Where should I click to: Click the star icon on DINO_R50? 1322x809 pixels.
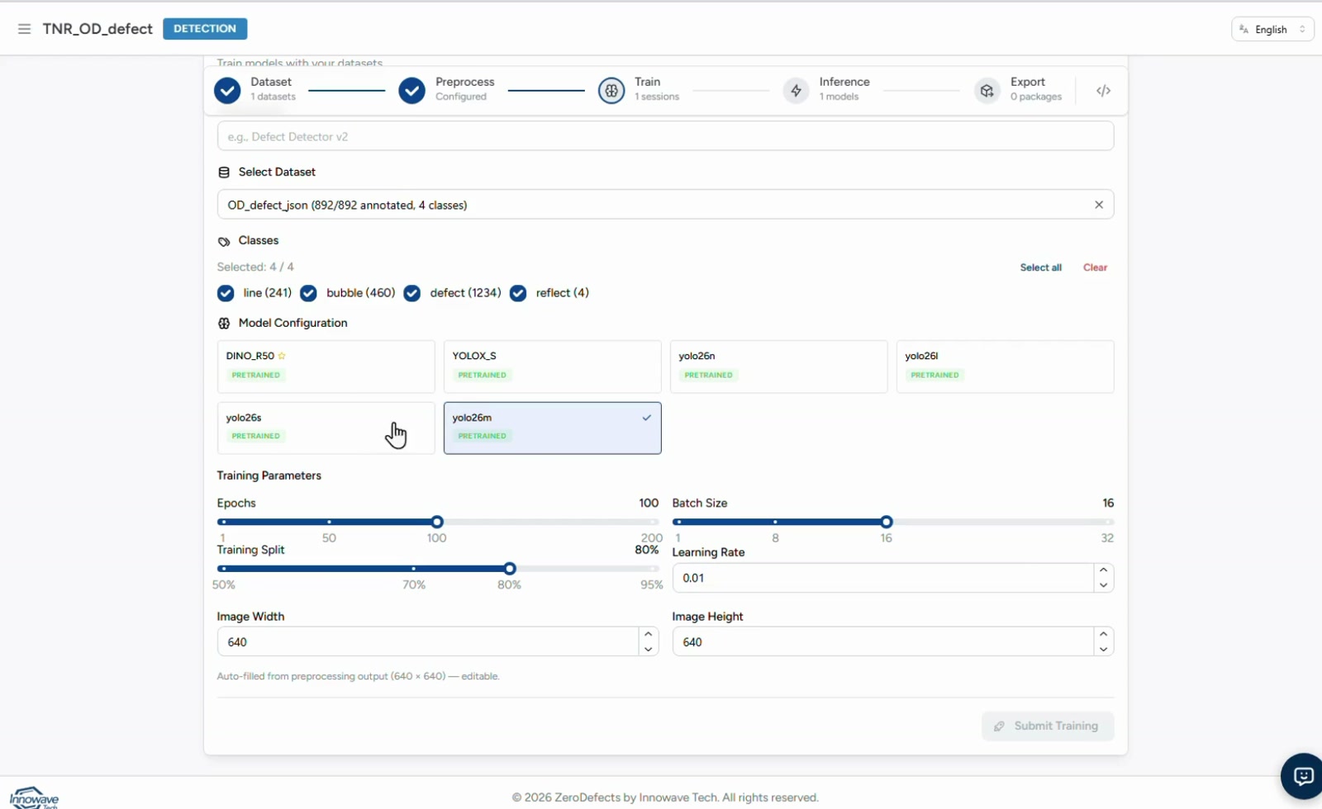pos(282,356)
